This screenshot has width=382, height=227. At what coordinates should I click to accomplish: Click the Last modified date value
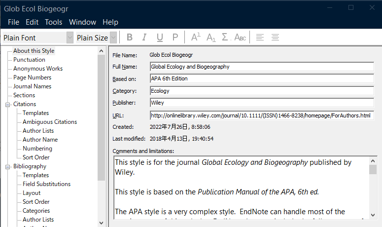181,139
